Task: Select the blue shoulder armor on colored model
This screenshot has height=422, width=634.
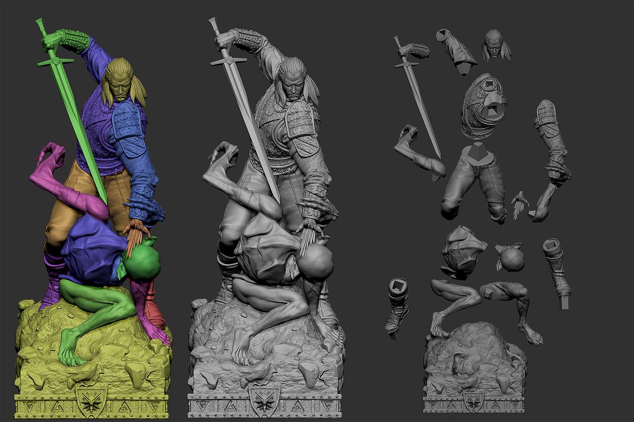Action: [x=129, y=129]
